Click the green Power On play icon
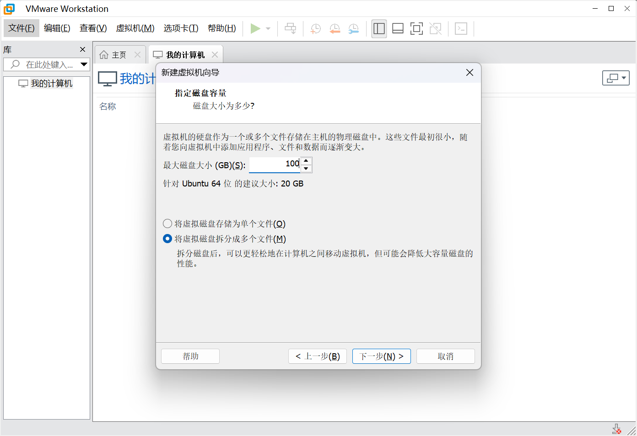This screenshot has width=637, height=436. tap(255, 29)
